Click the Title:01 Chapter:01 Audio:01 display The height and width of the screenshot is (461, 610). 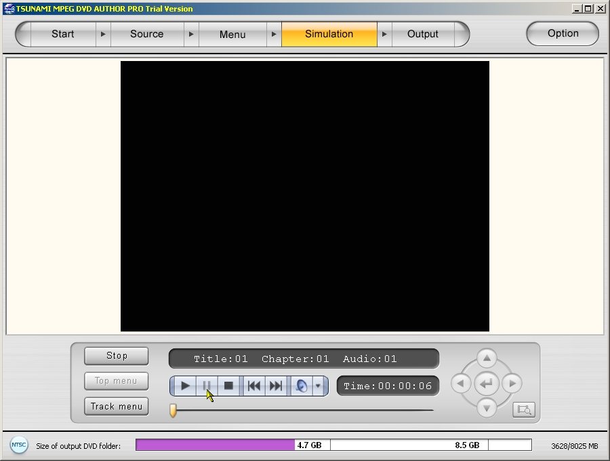pos(304,359)
